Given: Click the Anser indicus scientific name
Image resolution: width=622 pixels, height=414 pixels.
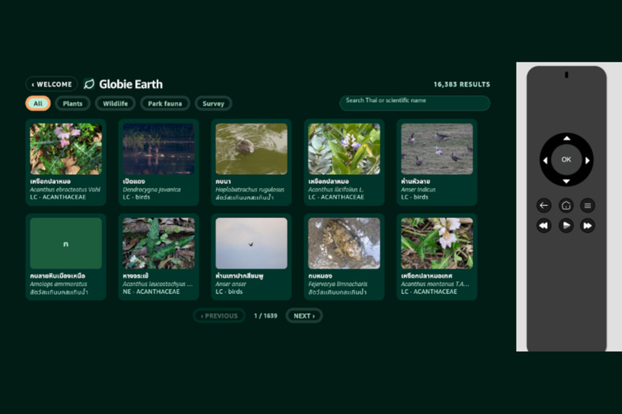Looking at the screenshot, I should (418, 190).
